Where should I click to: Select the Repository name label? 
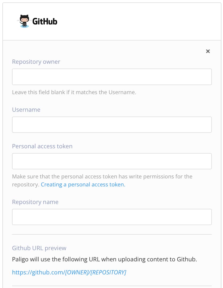point(35,202)
